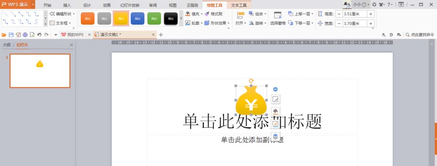Open the 云服务 ribbon tab

tap(193, 5)
